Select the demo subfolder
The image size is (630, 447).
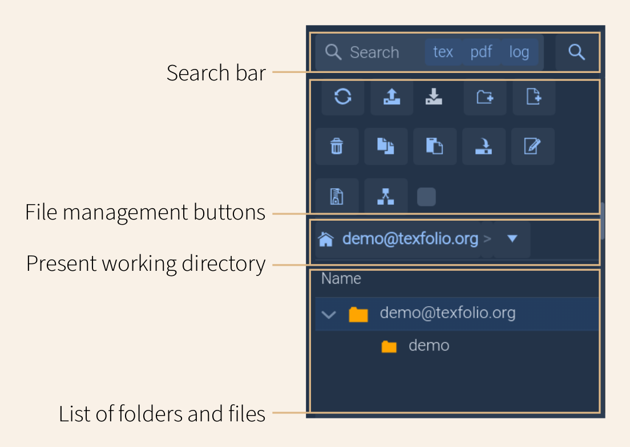pos(429,346)
